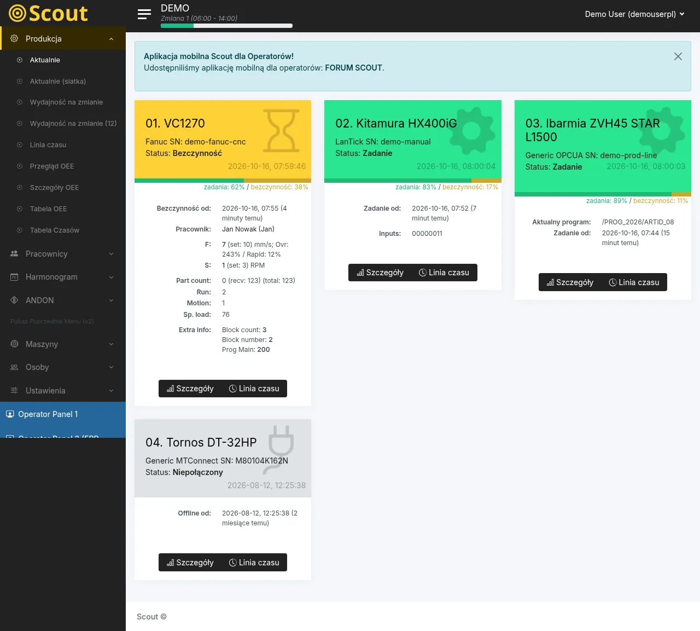Click the gear icon on Kitamura HX400iG card
The width and height of the screenshot is (700, 631).
point(471,130)
